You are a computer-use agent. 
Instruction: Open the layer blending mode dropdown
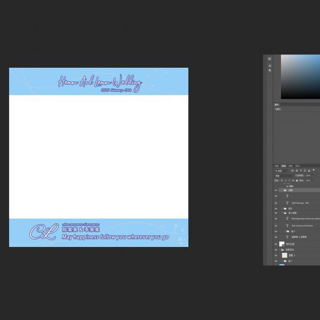283,175
